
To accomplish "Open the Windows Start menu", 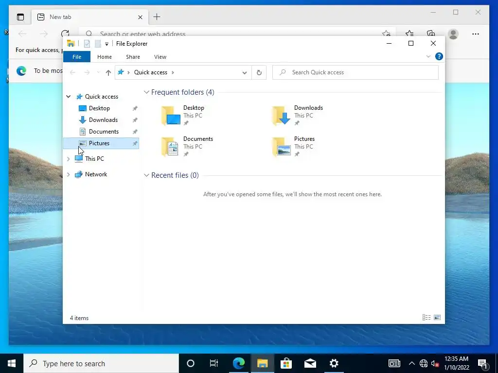I will pyautogui.click(x=12, y=363).
